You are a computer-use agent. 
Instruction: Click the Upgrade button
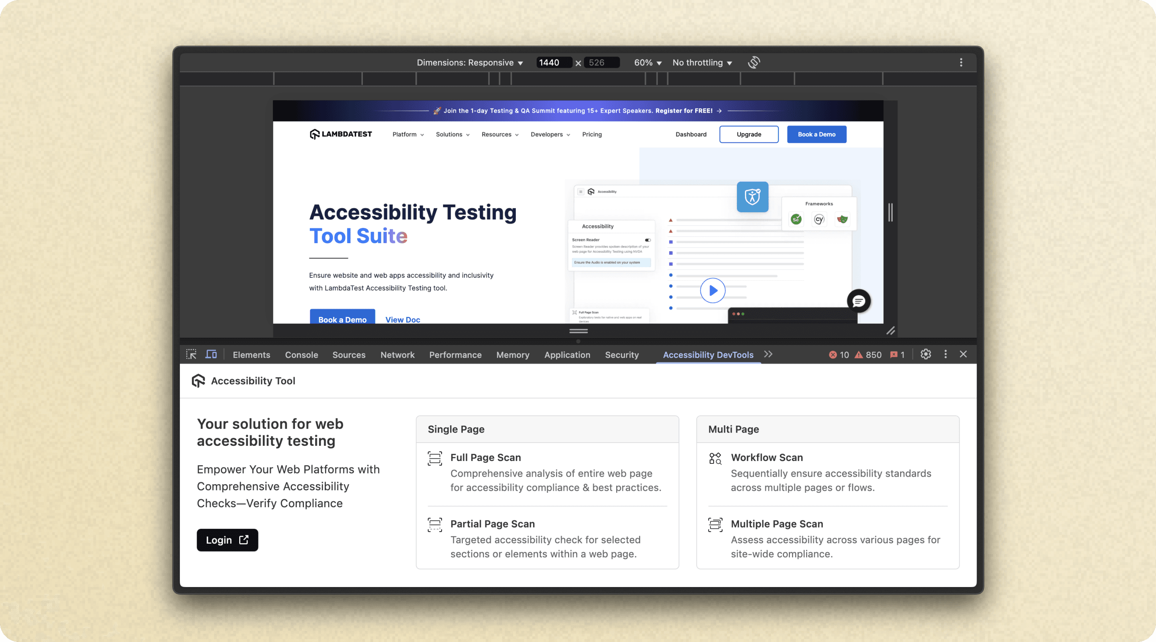click(x=749, y=134)
